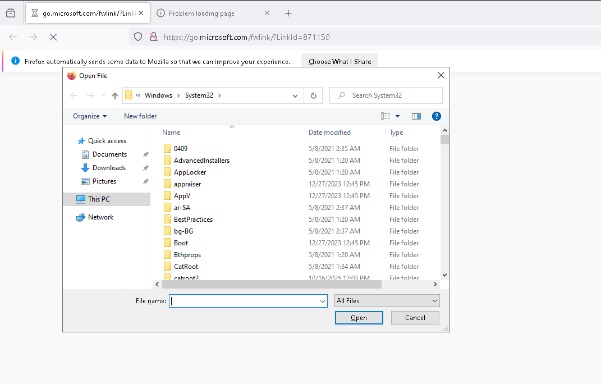The width and height of the screenshot is (601, 384).
Task: Select the AppV folder
Action: [x=182, y=195]
